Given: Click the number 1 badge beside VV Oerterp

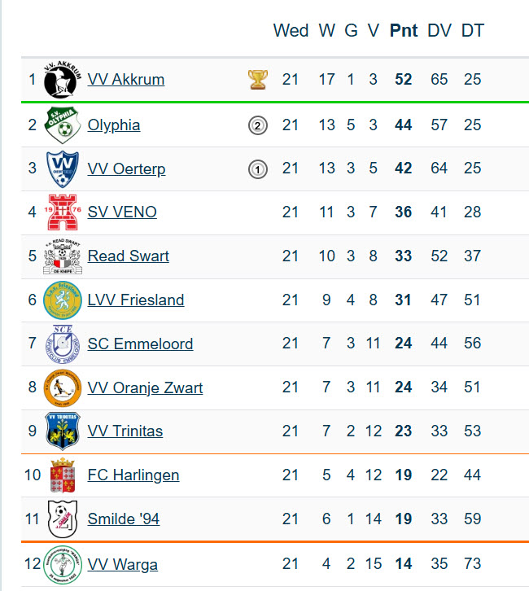Looking at the screenshot, I should point(258,169).
